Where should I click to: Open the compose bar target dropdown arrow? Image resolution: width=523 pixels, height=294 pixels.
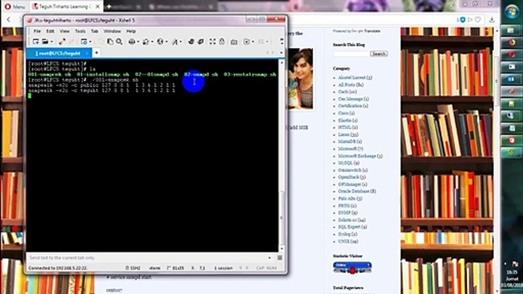(270, 258)
